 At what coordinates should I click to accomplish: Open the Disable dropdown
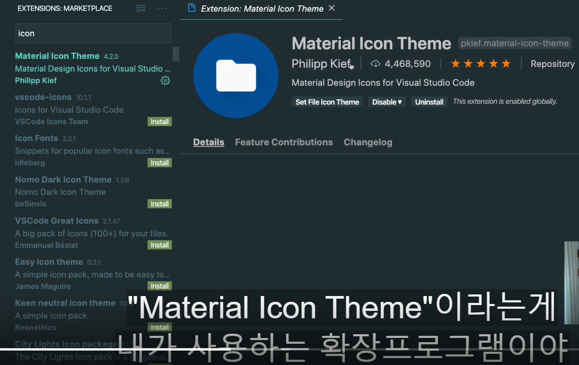[387, 102]
